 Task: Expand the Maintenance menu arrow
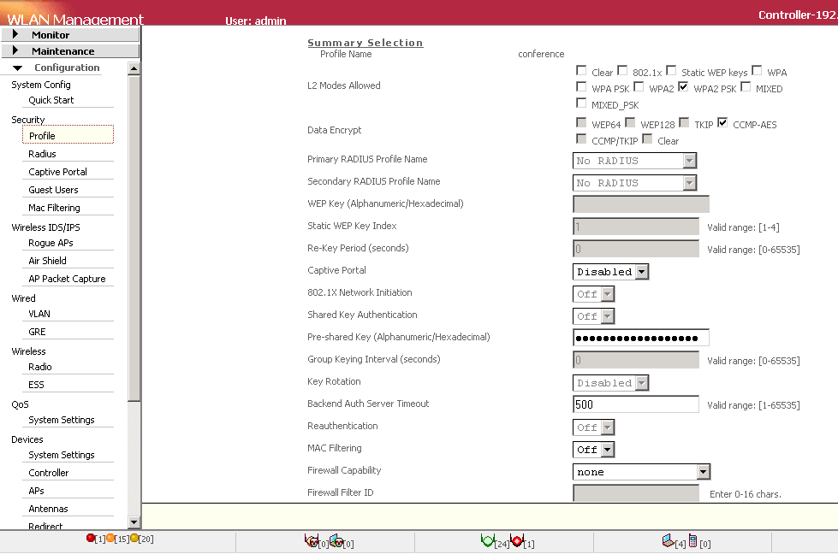point(15,50)
